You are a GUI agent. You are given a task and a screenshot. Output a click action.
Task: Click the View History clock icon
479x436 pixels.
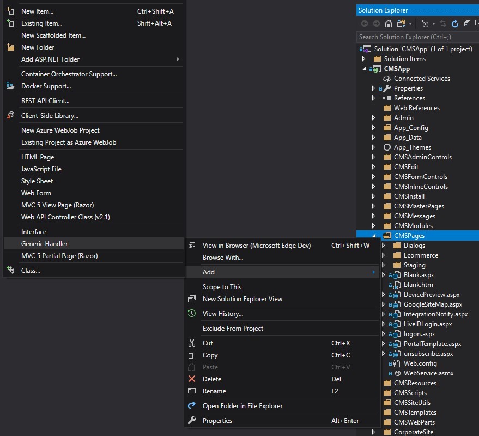(192, 313)
